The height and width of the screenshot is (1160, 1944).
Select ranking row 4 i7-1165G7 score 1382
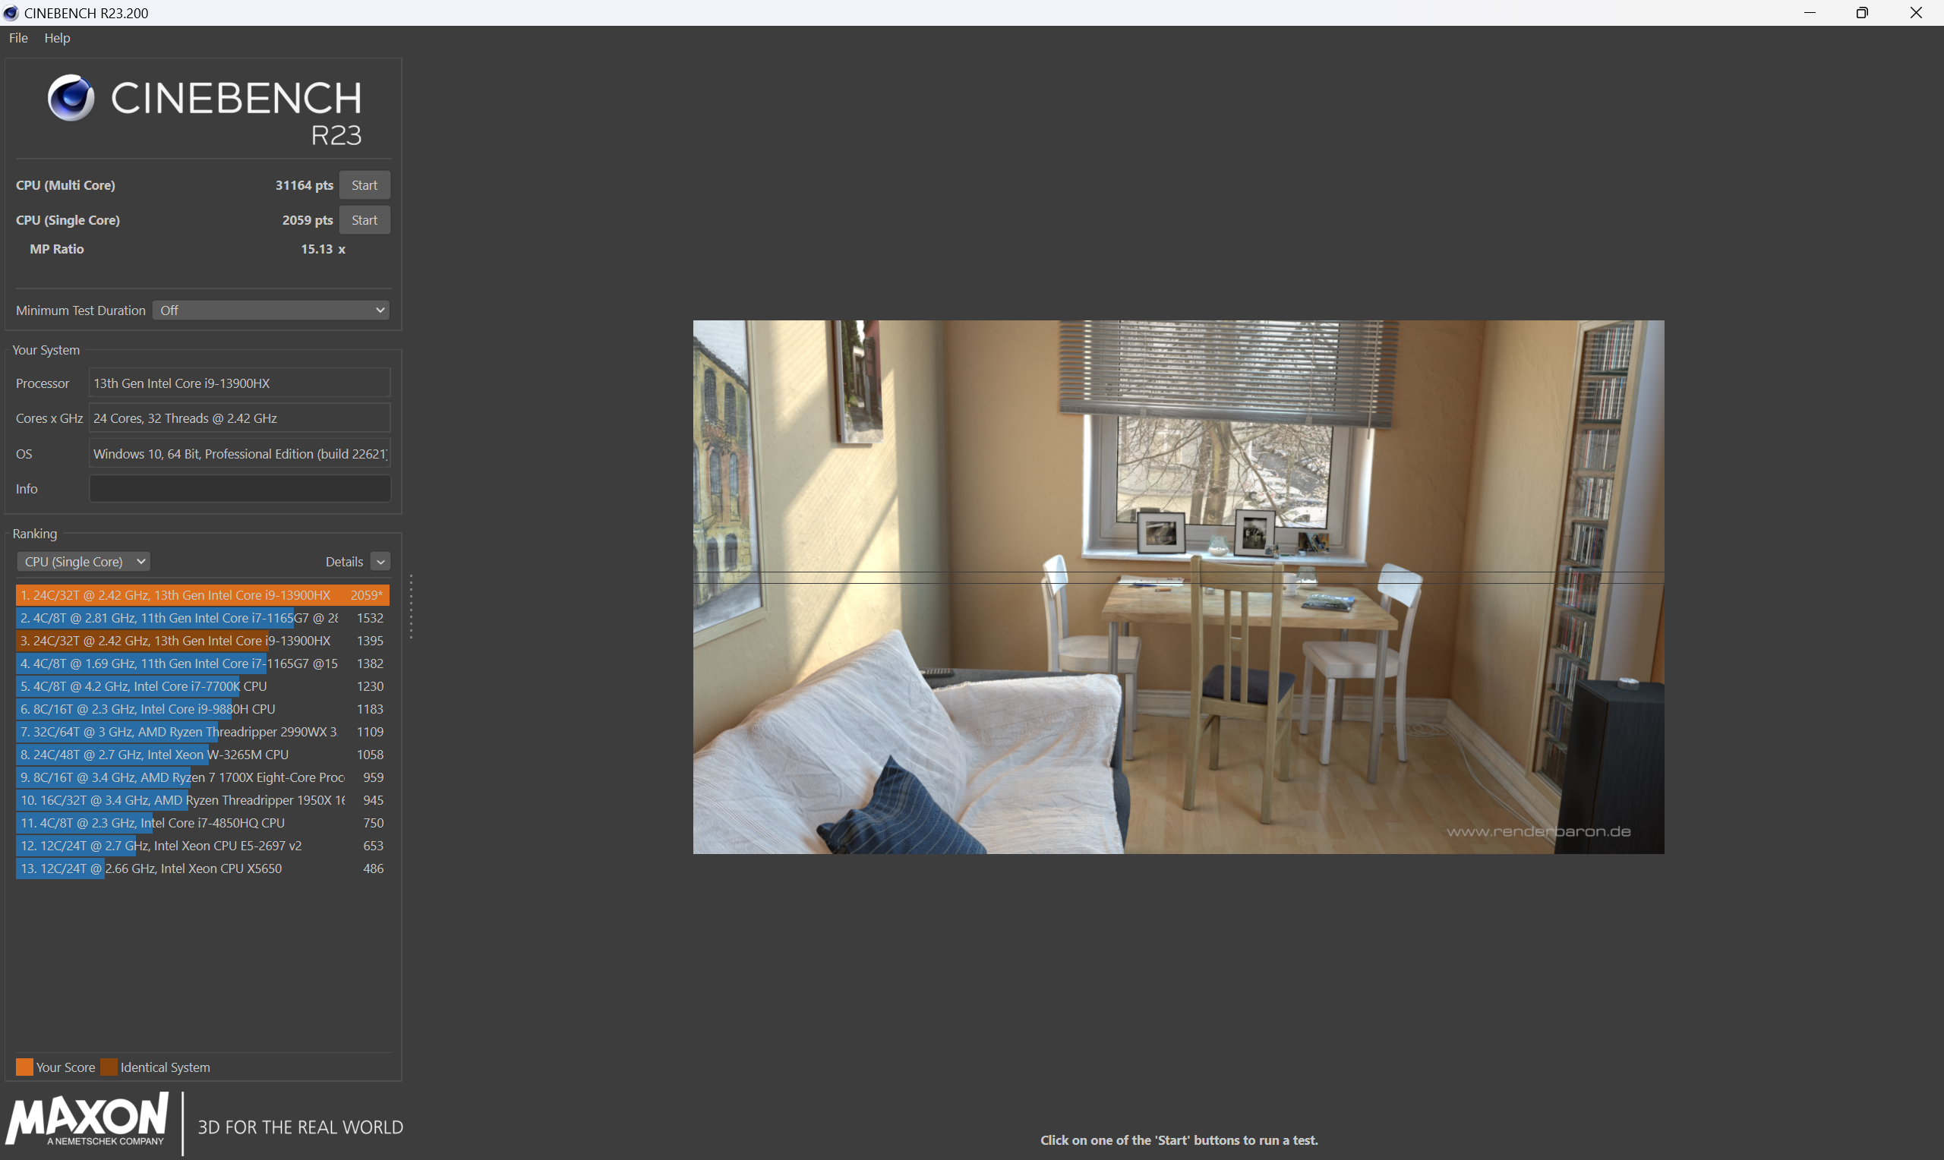203,663
